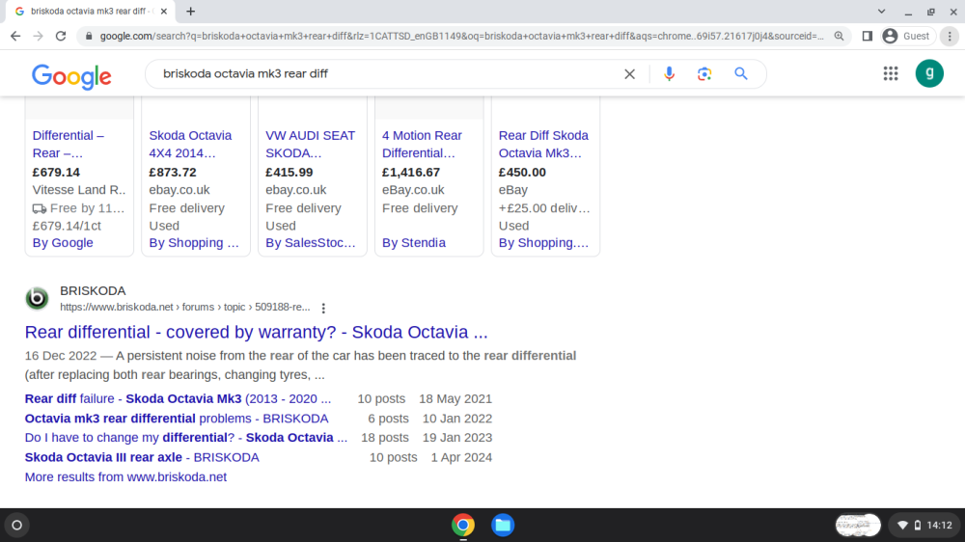Image resolution: width=965 pixels, height=542 pixels.
Task: Click the briskoda.net forums URL breadcrumb
Action: [x=184, y=307]
